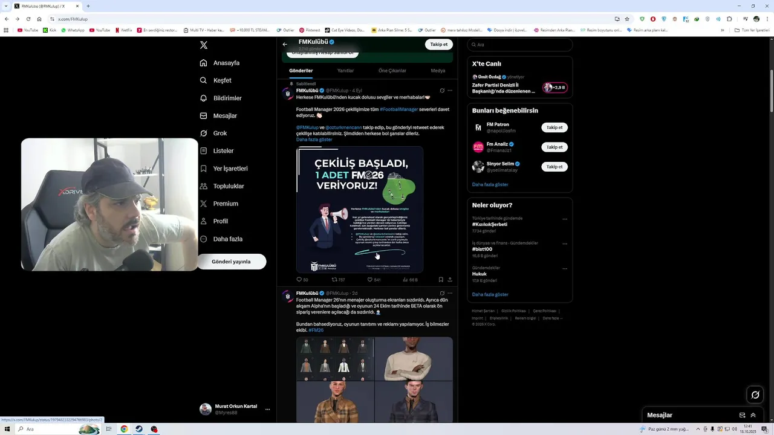The image size is (774, 435).
Task: Follow FMKulübü with Takip et button
Action: coord(438,44)
